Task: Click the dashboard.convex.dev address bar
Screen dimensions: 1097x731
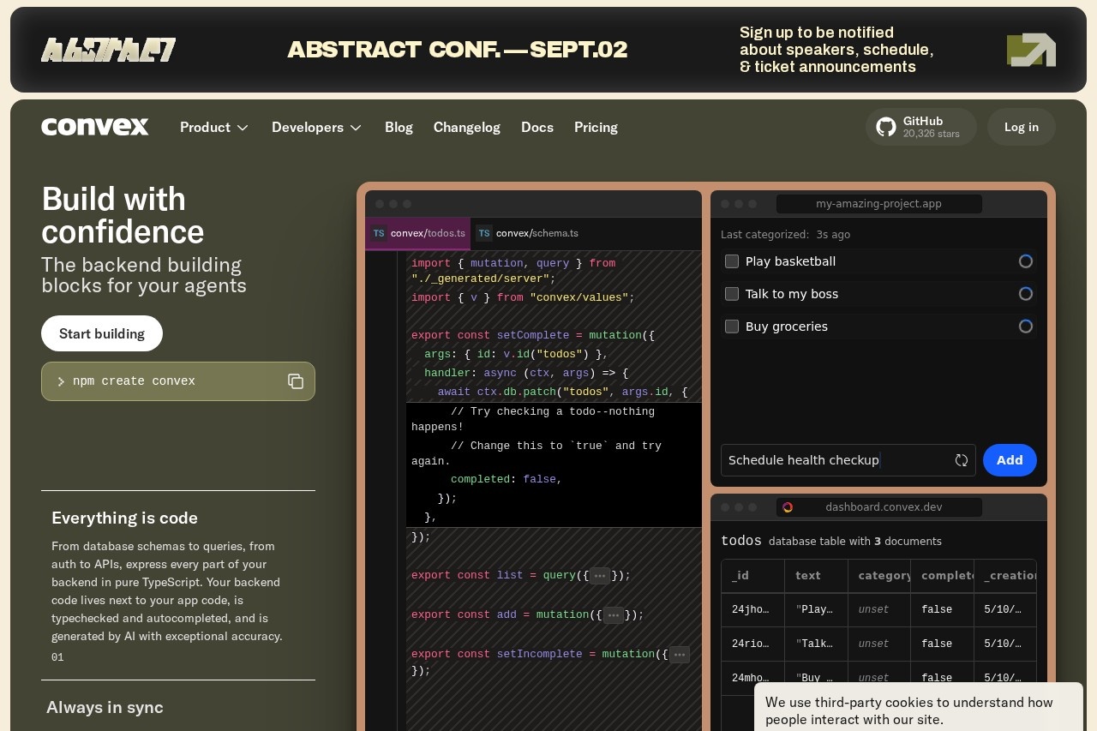Action: [x=879, y=507]
